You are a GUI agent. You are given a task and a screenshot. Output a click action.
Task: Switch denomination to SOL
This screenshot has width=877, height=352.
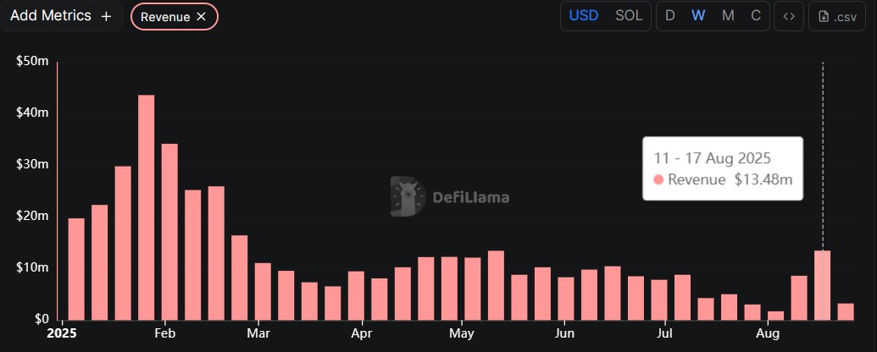click(x=629, y=16)
